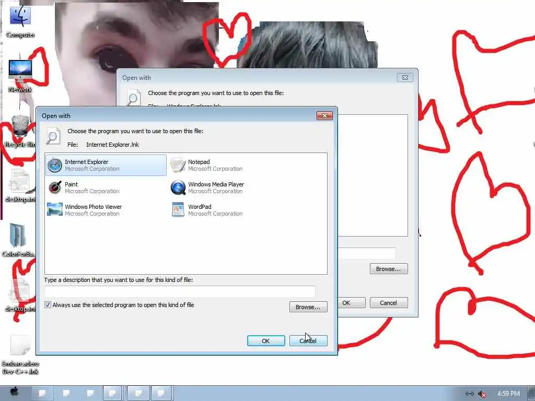This screenshot has height=401, width=535.
Task: Choose Notepad in the program list
Action: (206, 165)
